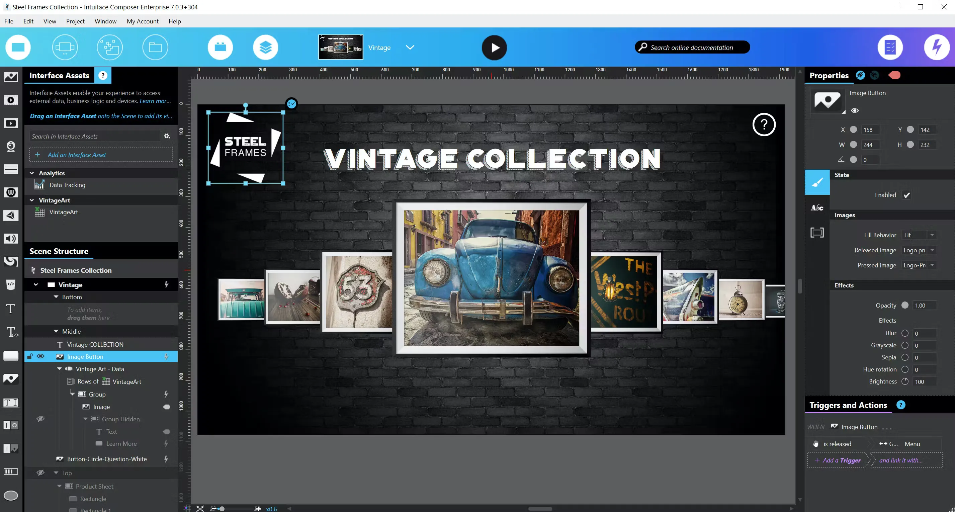Select the Text tool in left toolbar

click(x=11, y=309)
